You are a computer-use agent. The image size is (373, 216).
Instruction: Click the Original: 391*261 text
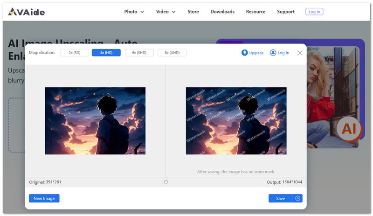pos(45,182)
